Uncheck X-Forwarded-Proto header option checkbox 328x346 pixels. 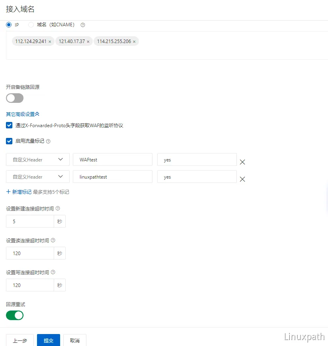point(9,125)
